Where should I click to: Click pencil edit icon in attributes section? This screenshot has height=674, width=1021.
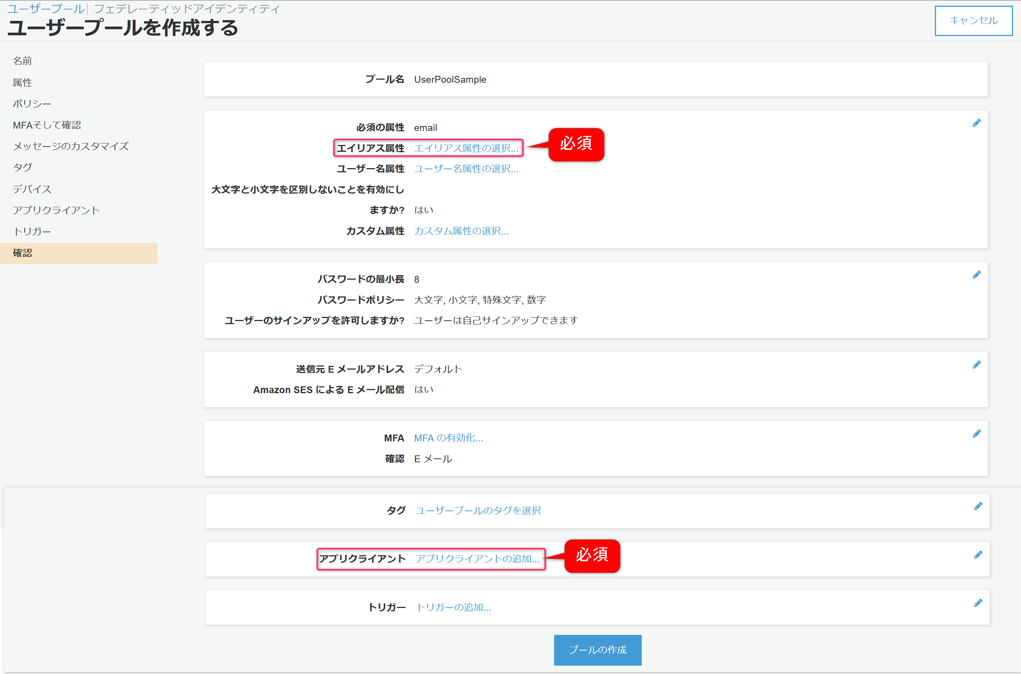tap(976, 123)
